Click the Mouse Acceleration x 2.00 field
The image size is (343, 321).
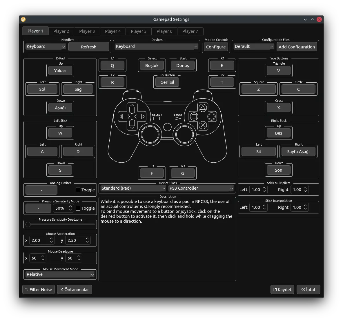tap(41, 240)
